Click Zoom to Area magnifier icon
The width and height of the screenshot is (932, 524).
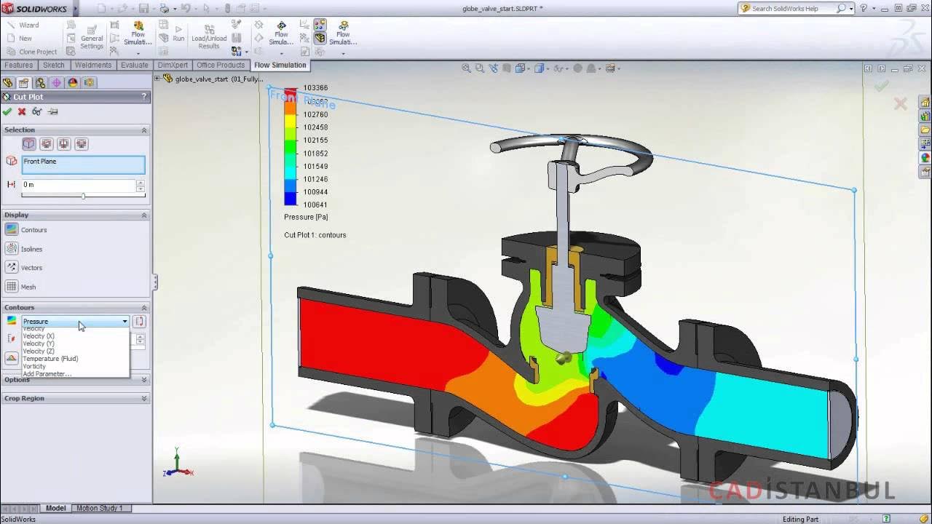[480, 68]
